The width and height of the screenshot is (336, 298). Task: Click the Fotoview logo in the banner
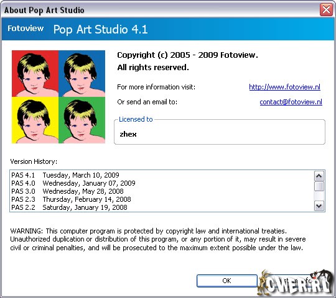26,28
